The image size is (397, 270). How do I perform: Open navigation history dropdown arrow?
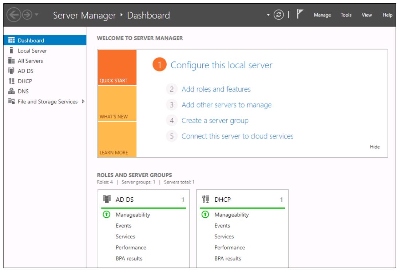(36, 15)
